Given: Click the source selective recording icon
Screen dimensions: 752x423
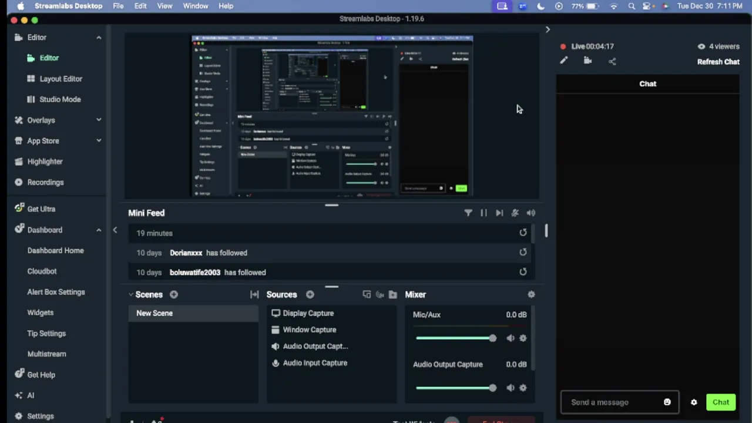Looking at the screenshot, I should [x=380, y=294].
